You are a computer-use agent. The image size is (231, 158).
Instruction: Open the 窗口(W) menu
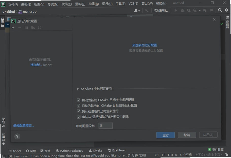click(x=147, y=3)
